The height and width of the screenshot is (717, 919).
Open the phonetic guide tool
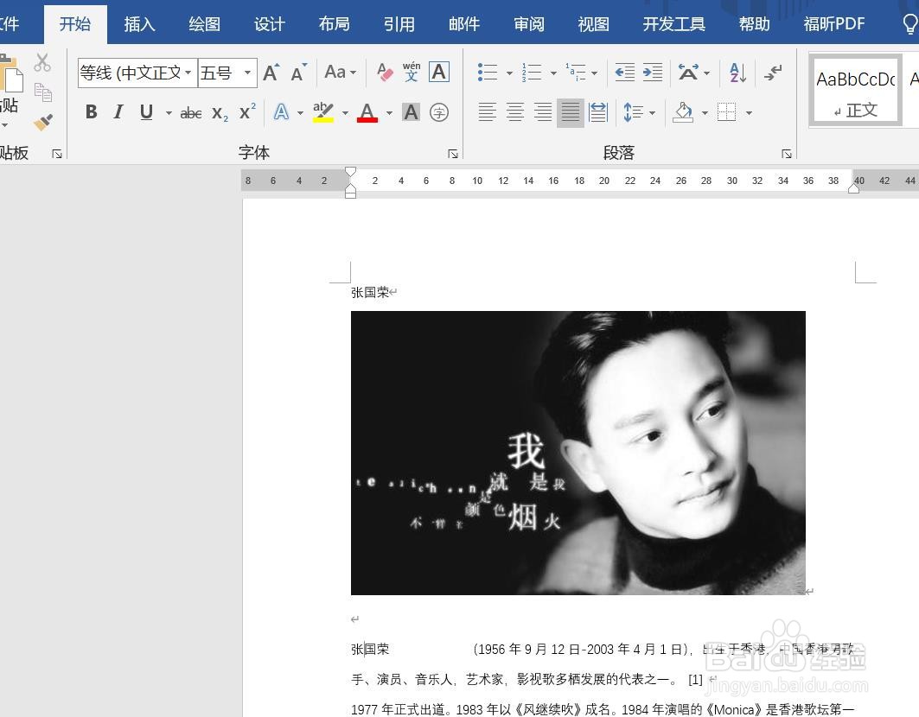tap(412, 73)
